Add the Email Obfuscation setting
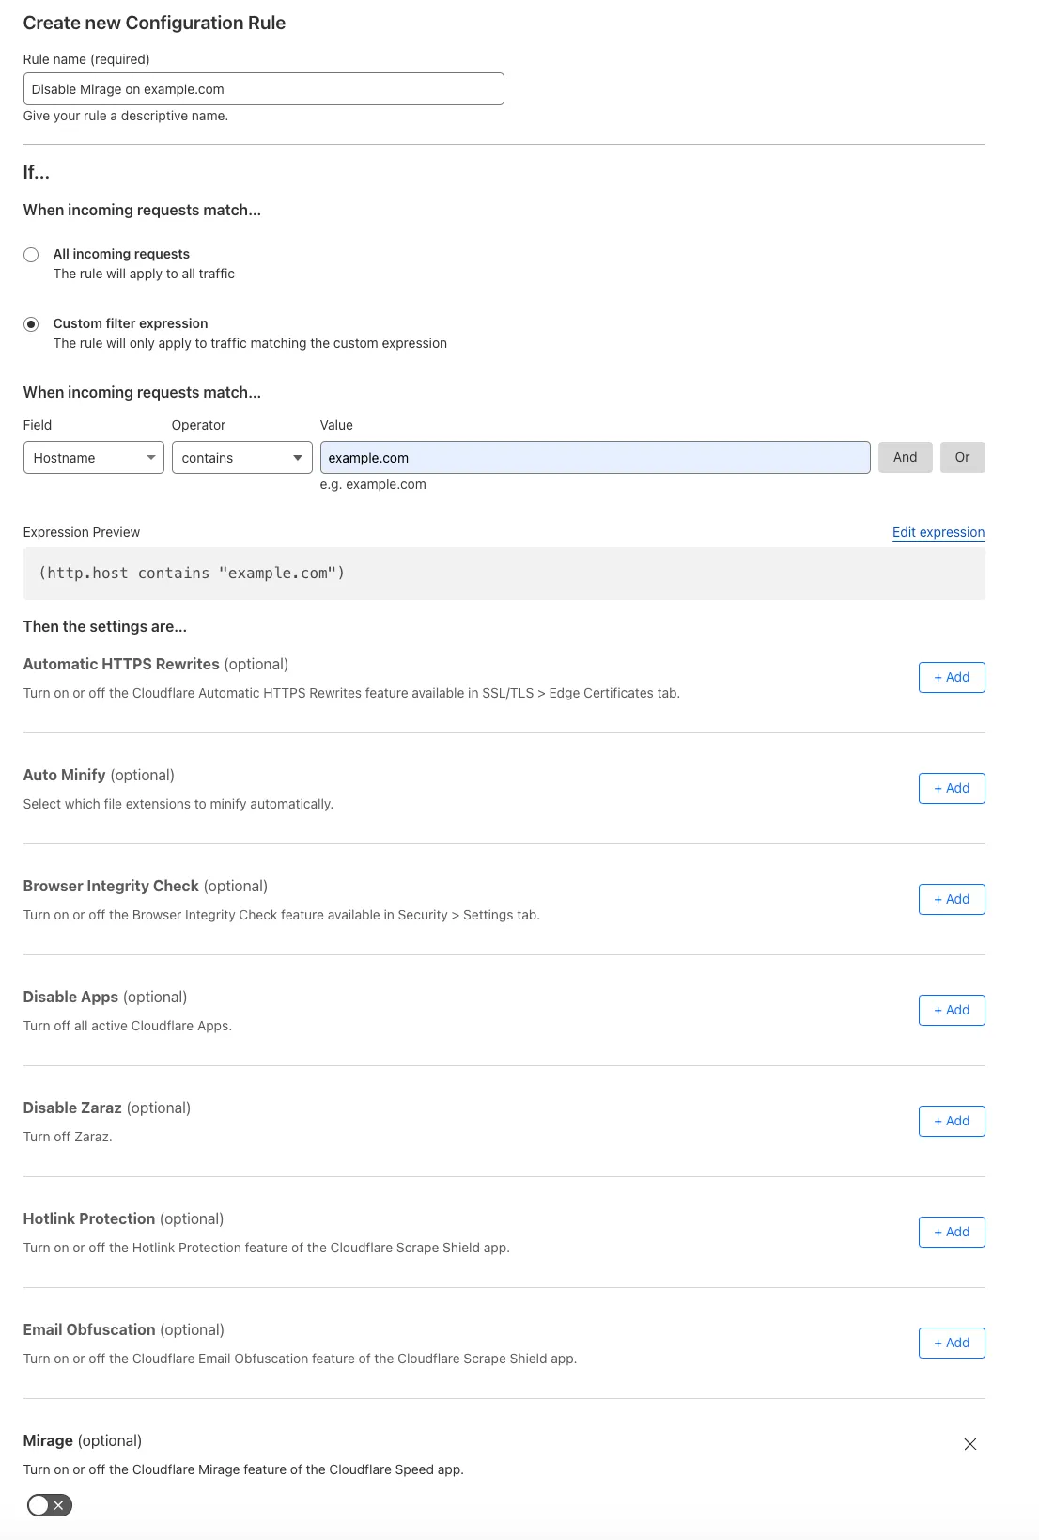Image resolution: width=1039 pixels, height=1540 pixels. pos(951,1344)
